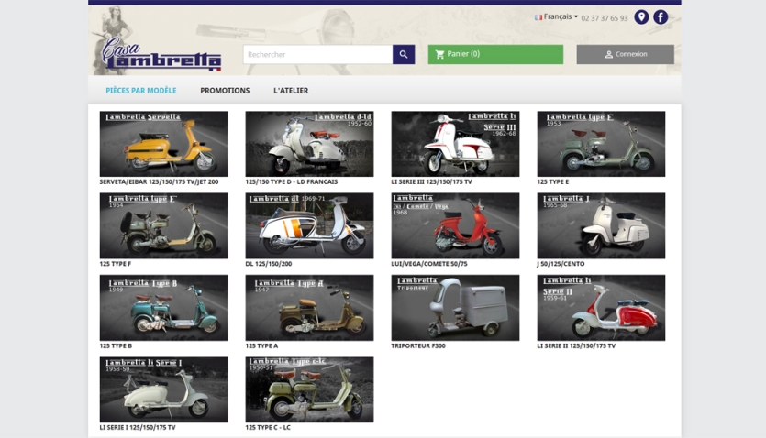766x438 pixels.
Task: Select the Type B 1949 scooter thumbnail
Action: [163, 308]
